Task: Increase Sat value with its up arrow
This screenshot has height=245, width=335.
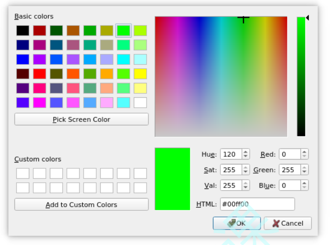Action: (x=245, y=167)
